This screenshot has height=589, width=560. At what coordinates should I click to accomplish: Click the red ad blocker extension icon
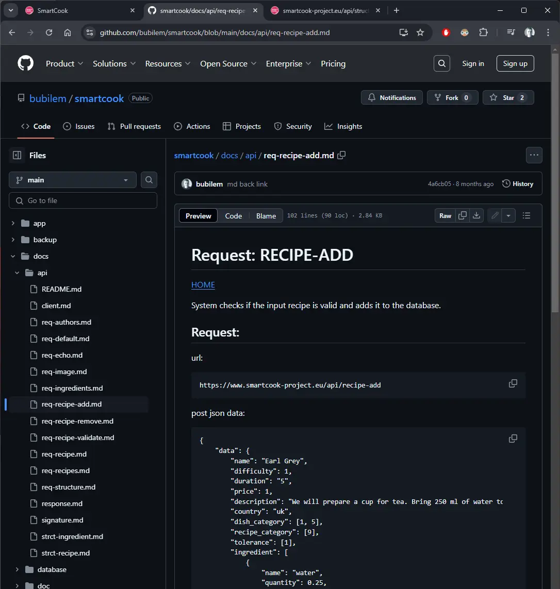pyautogui.click(x=446, y=32)
